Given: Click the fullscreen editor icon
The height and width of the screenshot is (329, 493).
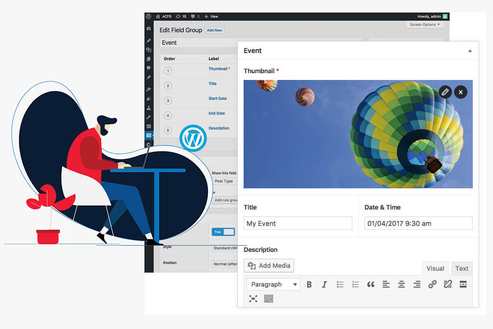Looking at the screenshot, I should (253, 299).
